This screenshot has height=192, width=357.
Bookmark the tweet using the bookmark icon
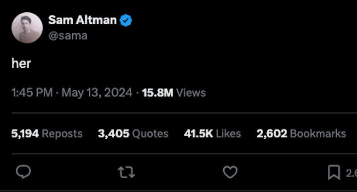pyautogui.click(x=334, y=172)
